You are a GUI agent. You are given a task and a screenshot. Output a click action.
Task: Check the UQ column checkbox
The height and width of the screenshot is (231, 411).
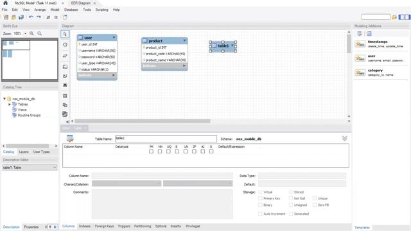pos(168,151)
